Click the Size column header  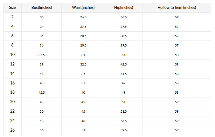coord(12,7)
